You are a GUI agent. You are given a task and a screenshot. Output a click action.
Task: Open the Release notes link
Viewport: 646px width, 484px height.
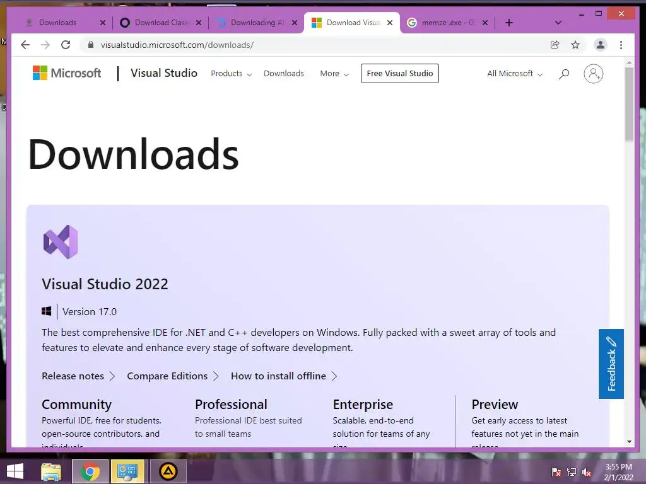(x=78, y=376)
